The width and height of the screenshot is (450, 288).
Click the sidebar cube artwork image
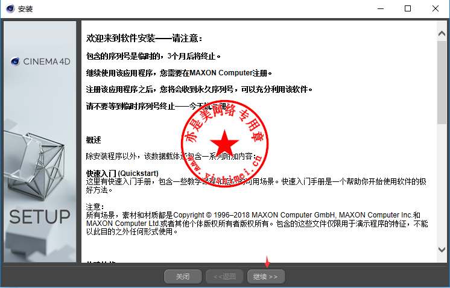point(36,166)
